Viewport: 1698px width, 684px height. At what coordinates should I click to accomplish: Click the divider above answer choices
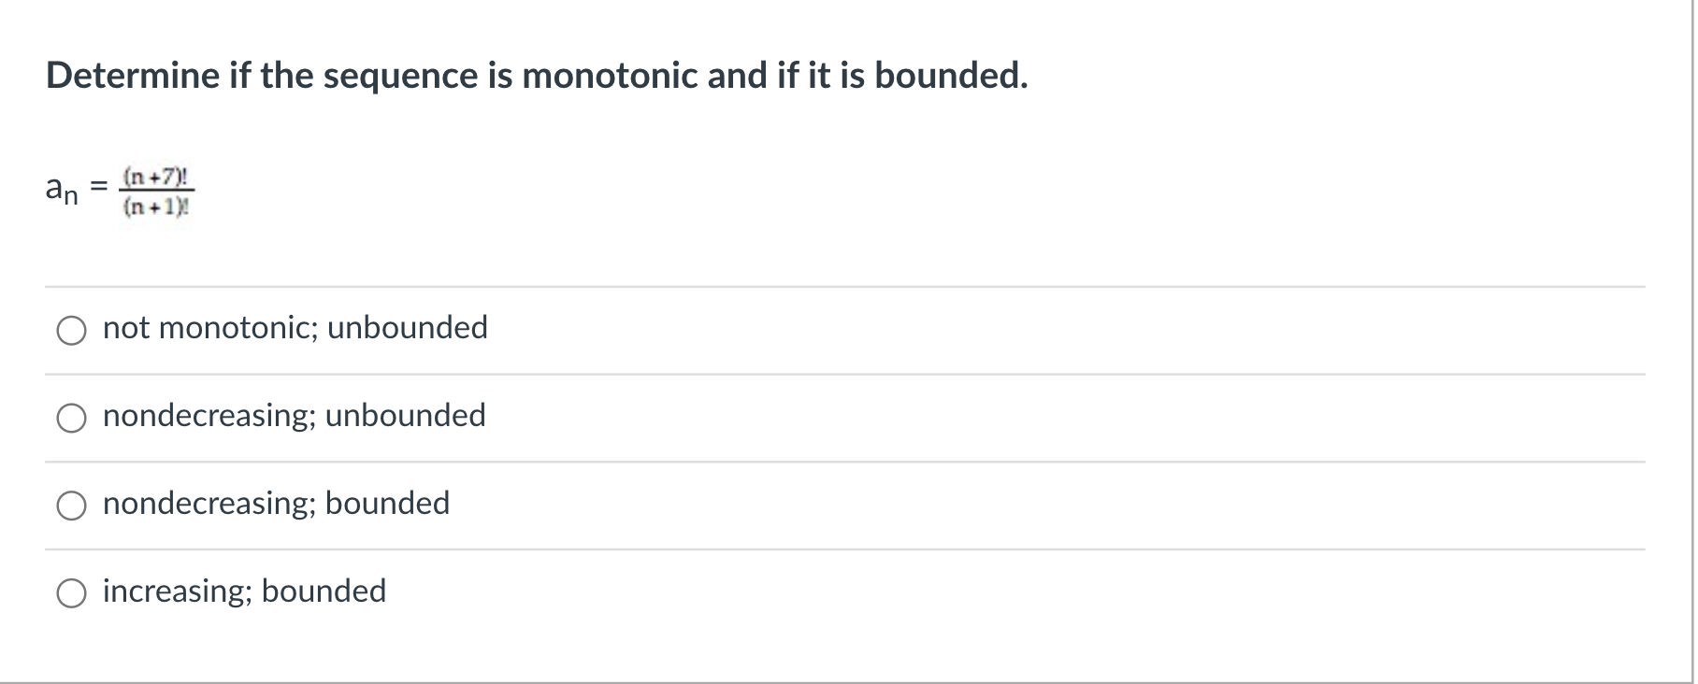(842, 285)
